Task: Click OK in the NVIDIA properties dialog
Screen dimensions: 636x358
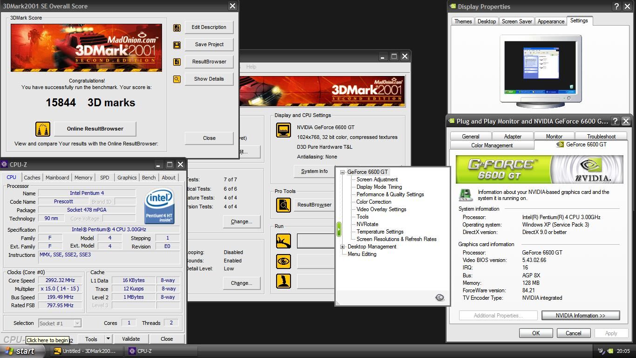Action: click(536, 333)
